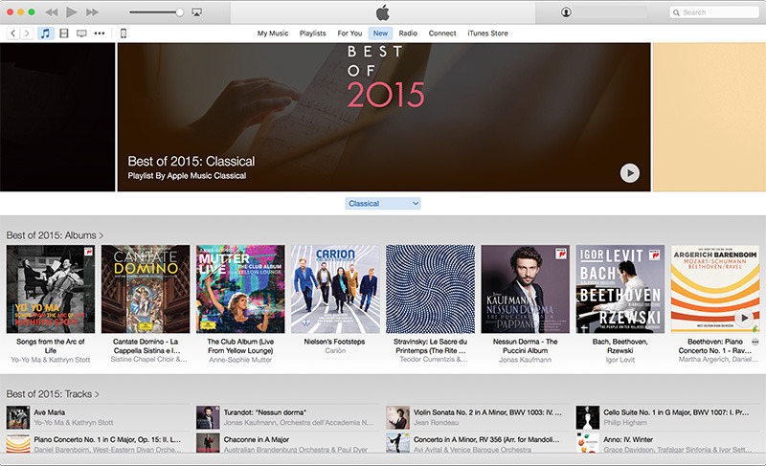Click Concerto in A Minor RV 356 artwork
The height and width of the screenshot is (466, 766).
coord(397,443)
